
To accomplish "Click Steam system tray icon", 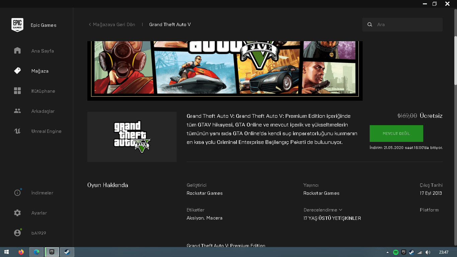I will pos(412,252).
